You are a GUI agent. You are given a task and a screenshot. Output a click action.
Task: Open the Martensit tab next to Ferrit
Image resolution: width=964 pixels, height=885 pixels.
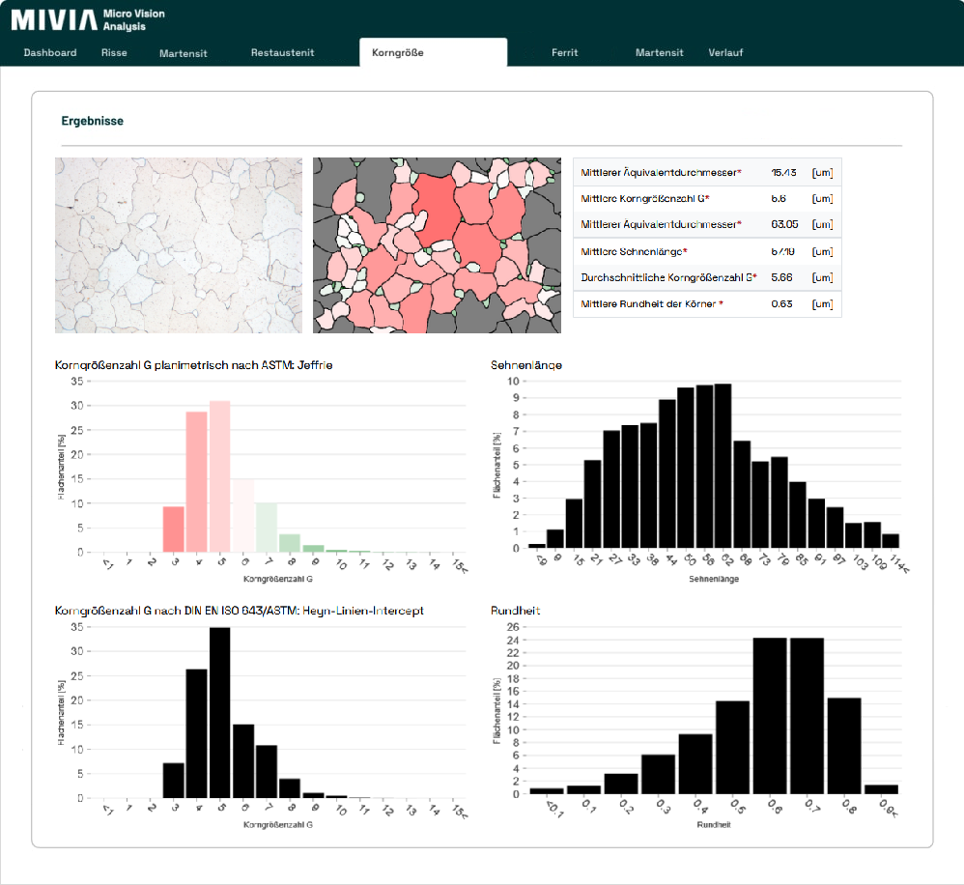[x=660, y=53]
